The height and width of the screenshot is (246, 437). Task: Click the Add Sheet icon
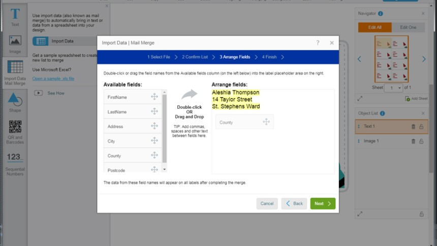[x=408, y=98]
